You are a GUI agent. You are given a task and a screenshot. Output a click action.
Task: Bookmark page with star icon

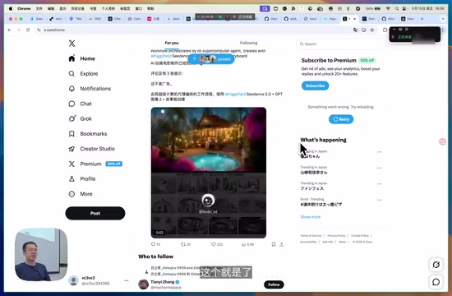[x=372, y=30]
